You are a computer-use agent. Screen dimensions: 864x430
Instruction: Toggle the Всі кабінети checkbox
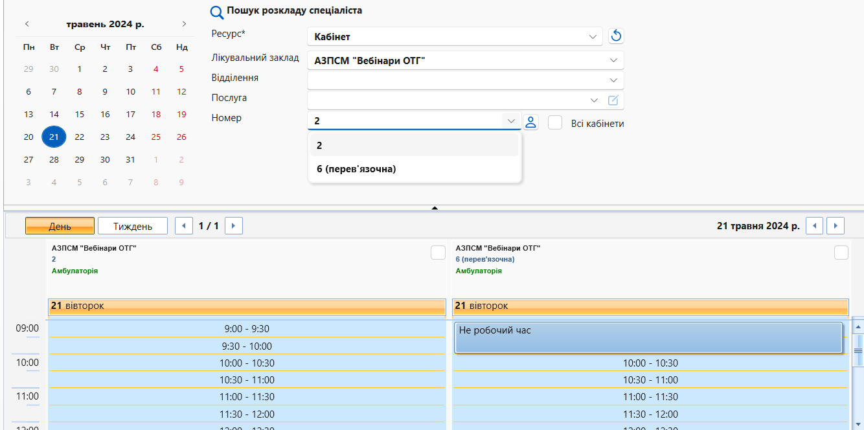pyautogui.click(x=555, y=122)
